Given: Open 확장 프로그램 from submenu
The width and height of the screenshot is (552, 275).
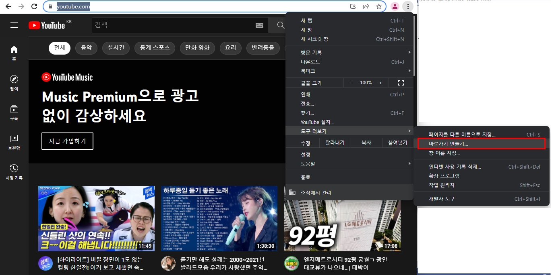Looking at the screenshot, I should coord(482,176).
